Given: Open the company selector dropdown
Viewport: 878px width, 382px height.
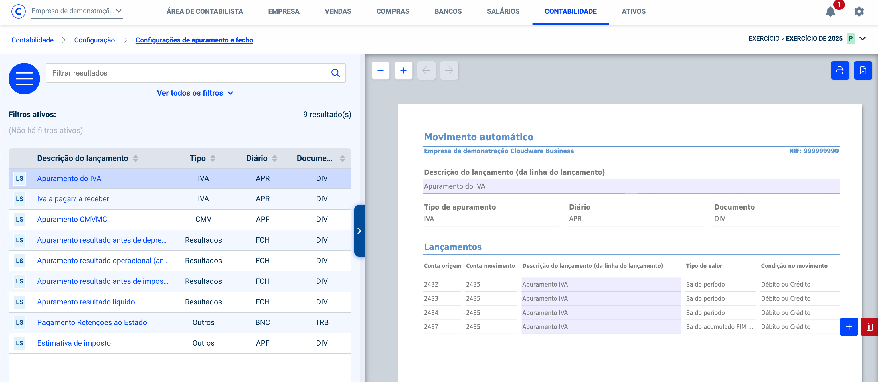Looking at the screenshot, I should coord(77,11).
